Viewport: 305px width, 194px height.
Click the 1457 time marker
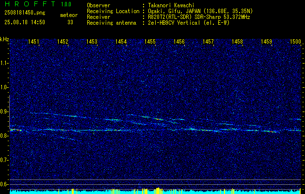pyautogui.click(x=208, y=41)
